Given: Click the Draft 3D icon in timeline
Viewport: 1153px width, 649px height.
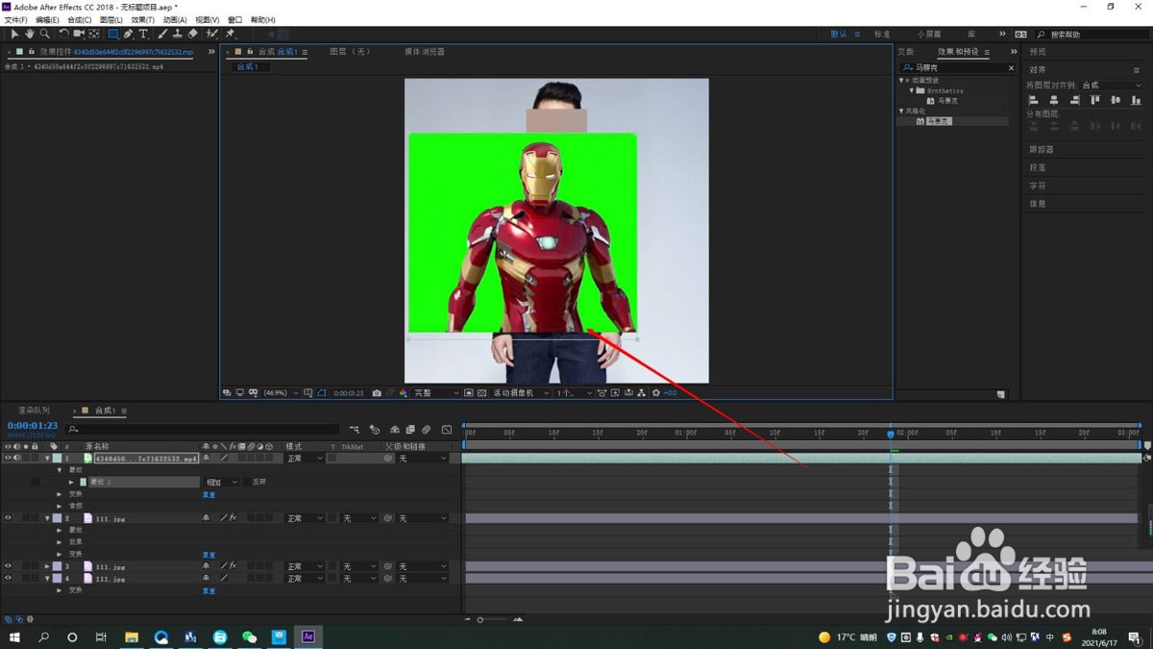Looking at the screenshot, I should pos(374,429).
